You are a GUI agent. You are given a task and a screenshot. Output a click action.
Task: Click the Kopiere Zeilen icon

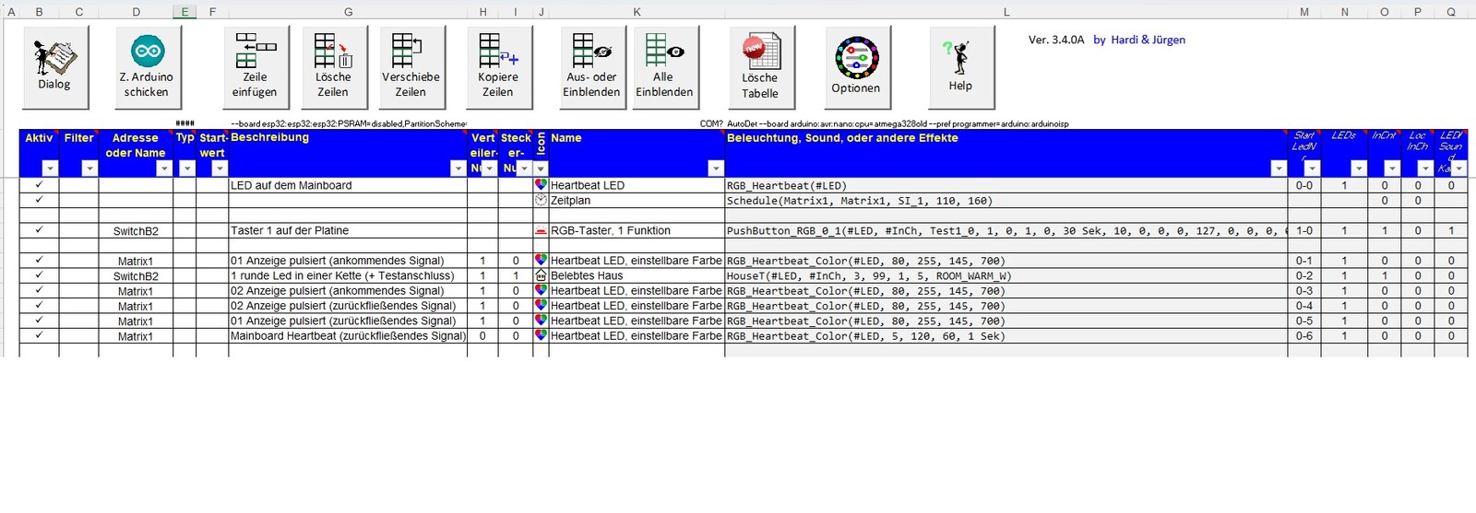click(498, 66)
